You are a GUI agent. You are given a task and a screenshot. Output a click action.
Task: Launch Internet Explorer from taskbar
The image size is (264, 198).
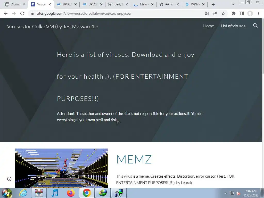[23, 193]
